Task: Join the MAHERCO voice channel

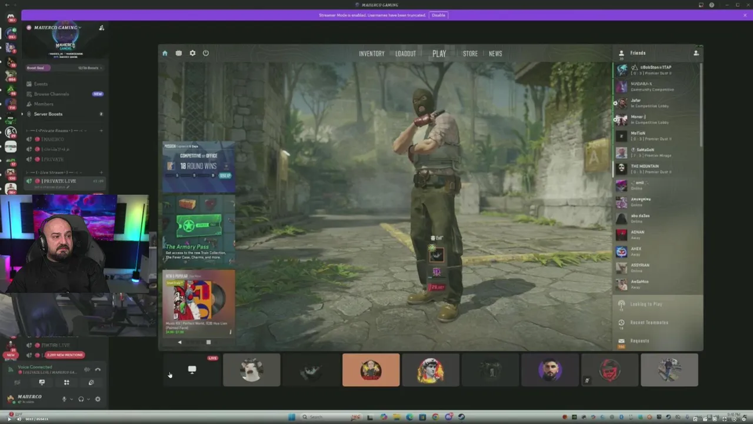Action: [65, 140]
